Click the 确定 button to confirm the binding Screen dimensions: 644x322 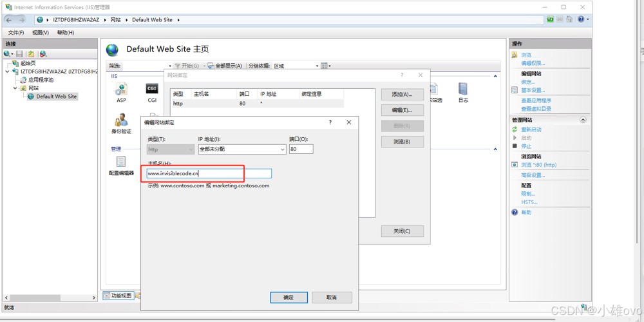(x=289, y=298)
